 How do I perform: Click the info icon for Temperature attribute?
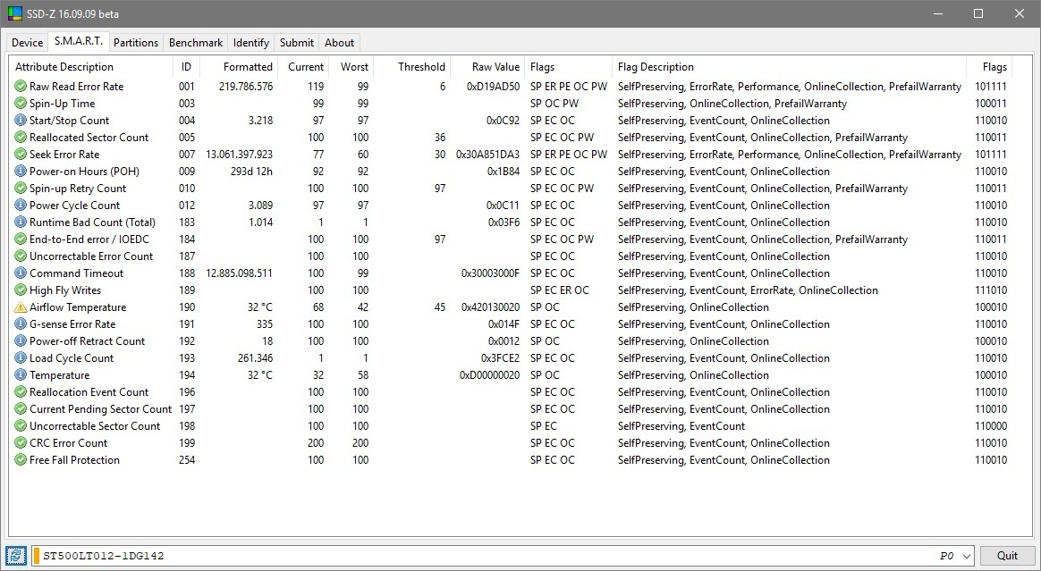point(20,375)
